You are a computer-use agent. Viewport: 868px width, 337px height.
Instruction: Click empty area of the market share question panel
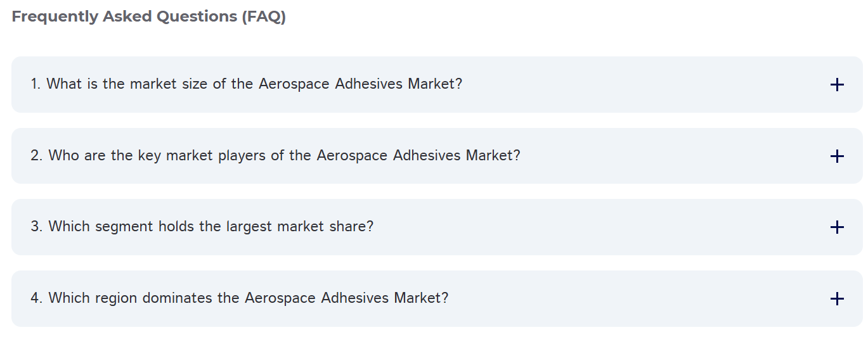[602, 227]
